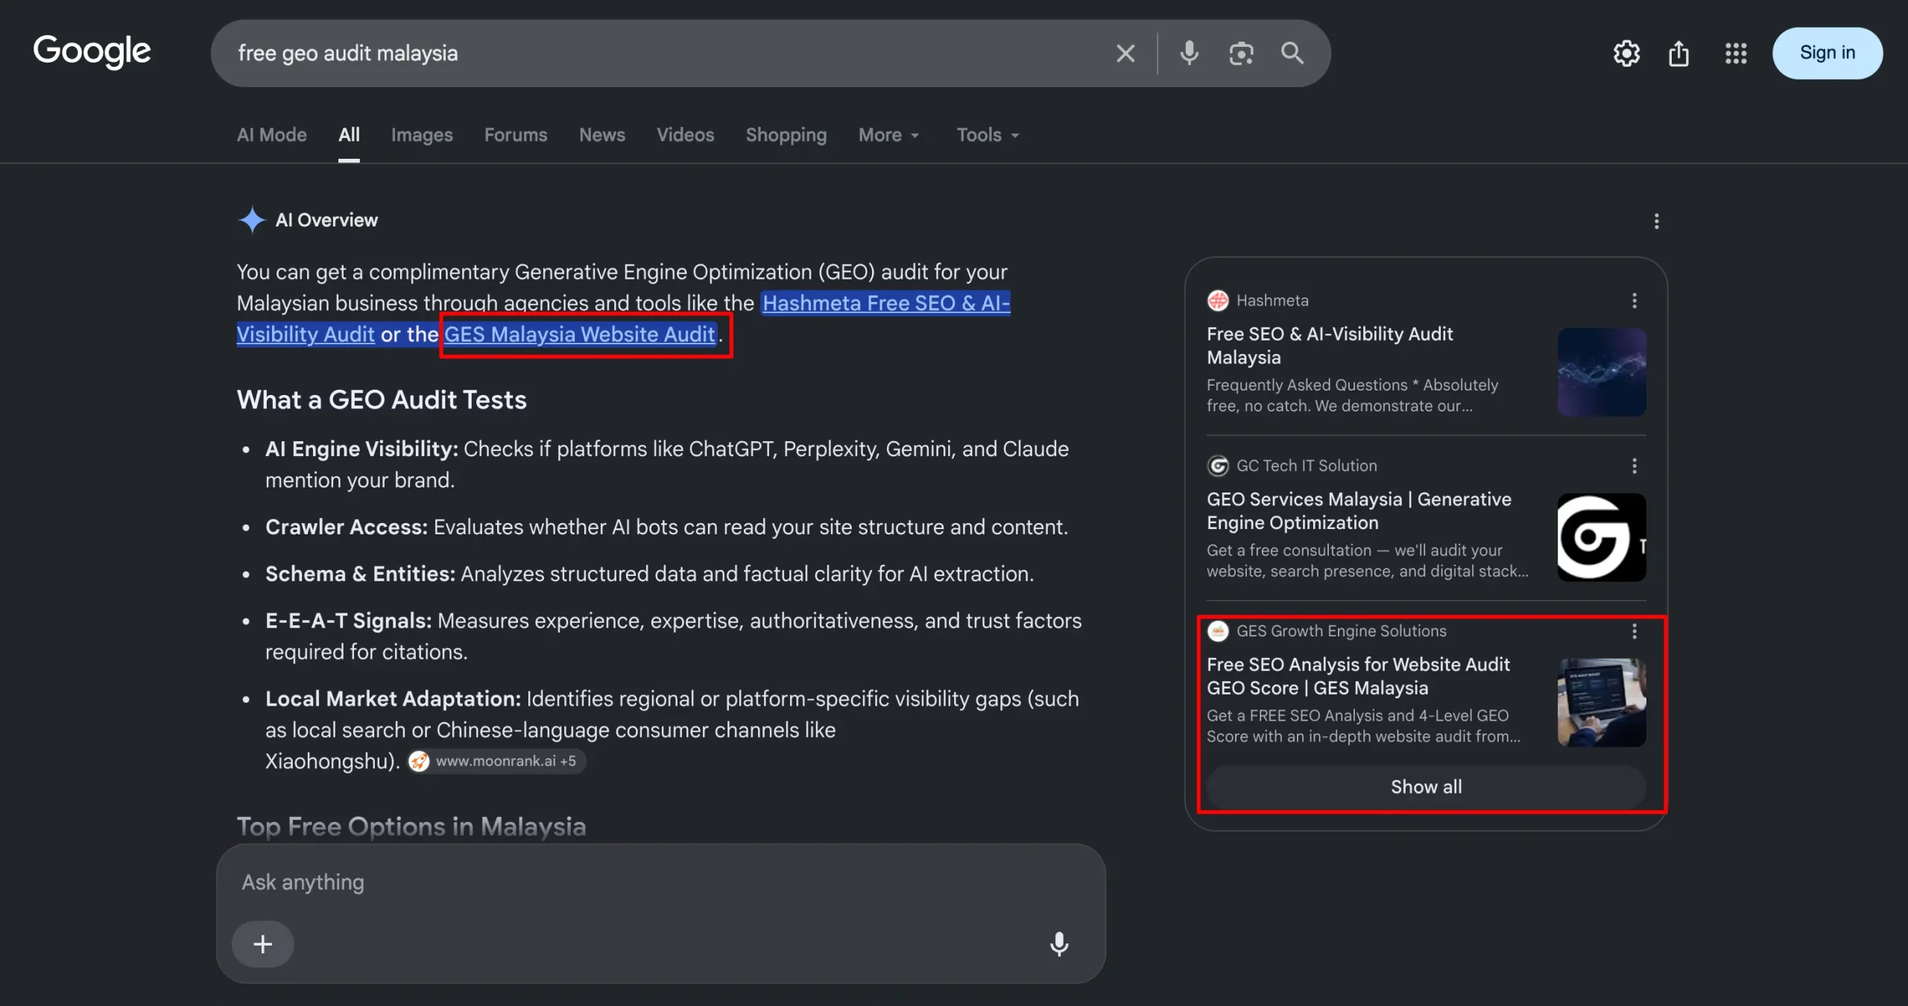Viewport: 1908px width, 1006px height.
Task: Click the Hashmeta card thumbnail
Action: (x=1602, y=372)
